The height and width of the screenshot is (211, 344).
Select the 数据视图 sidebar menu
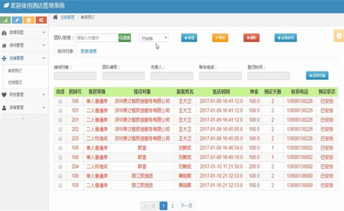pyautogui.click(x=24, y=33)
